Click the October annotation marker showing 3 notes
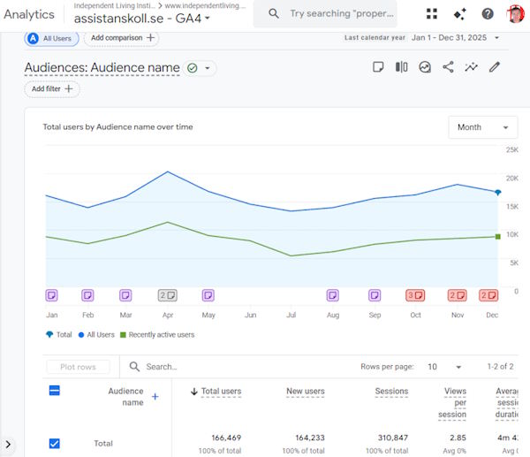 416,295
